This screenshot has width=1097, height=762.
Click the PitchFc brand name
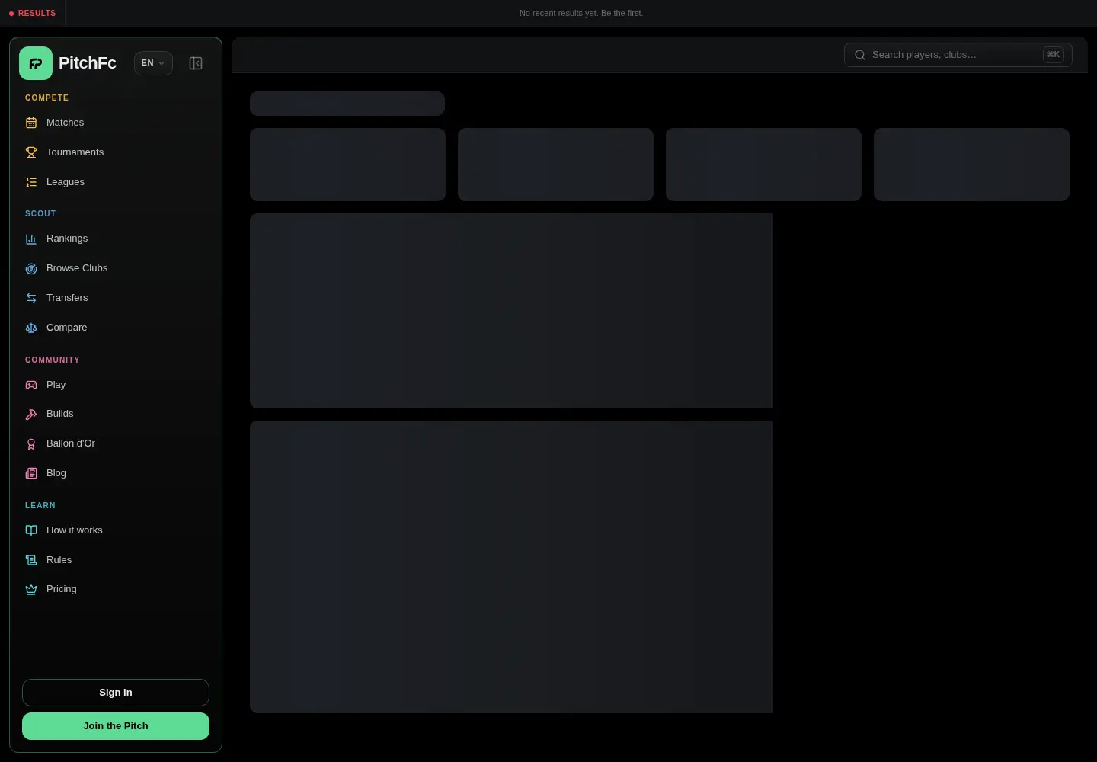click(x=88, y=63)
